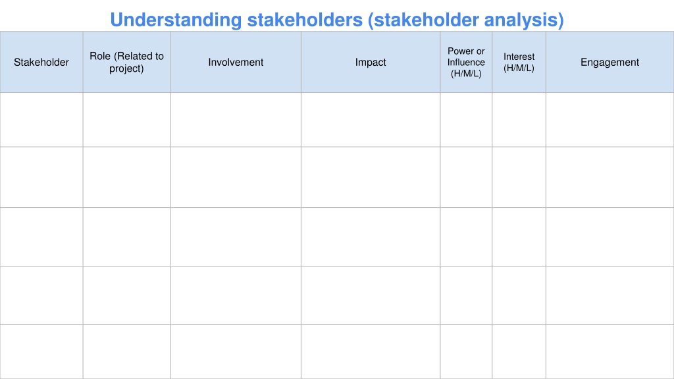Viewport: 674px width, 379px height.
Task: Click second-row empty Stakeholder cell
Action: 41,177
